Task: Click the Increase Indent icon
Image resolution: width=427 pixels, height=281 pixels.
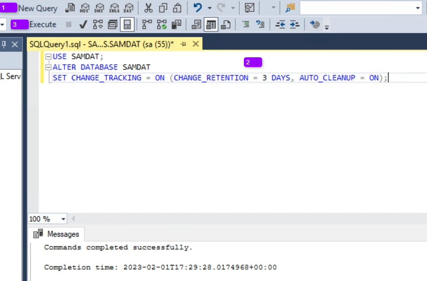Action: click(x=294, y=24)
